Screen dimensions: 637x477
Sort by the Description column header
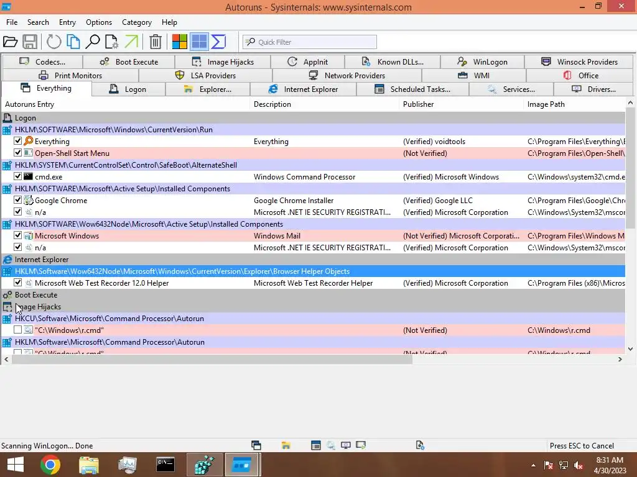point(324,104)
